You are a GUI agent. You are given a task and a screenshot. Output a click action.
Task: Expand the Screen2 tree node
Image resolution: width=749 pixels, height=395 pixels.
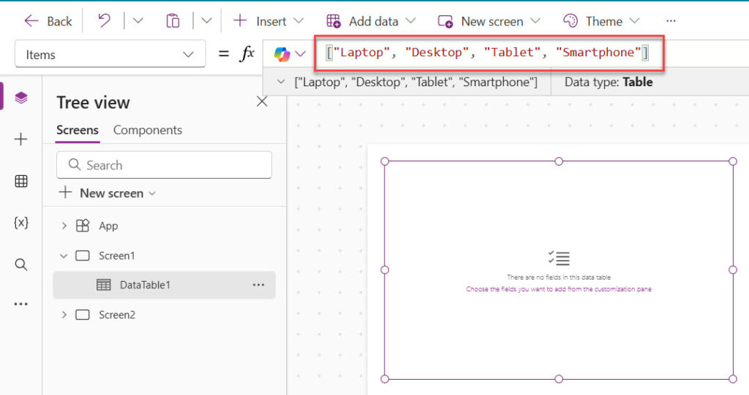pyautogui.click(x=64, y=315)
